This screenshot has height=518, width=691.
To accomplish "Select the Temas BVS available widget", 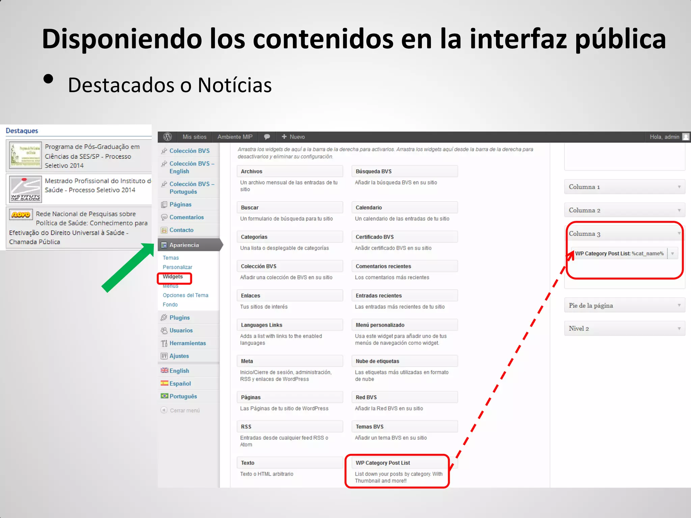I will click(x=405, y=427).
